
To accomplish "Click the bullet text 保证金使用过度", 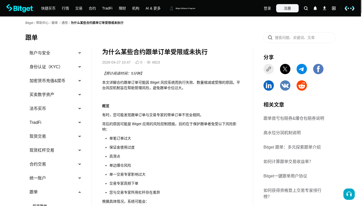I will (122, 147).
